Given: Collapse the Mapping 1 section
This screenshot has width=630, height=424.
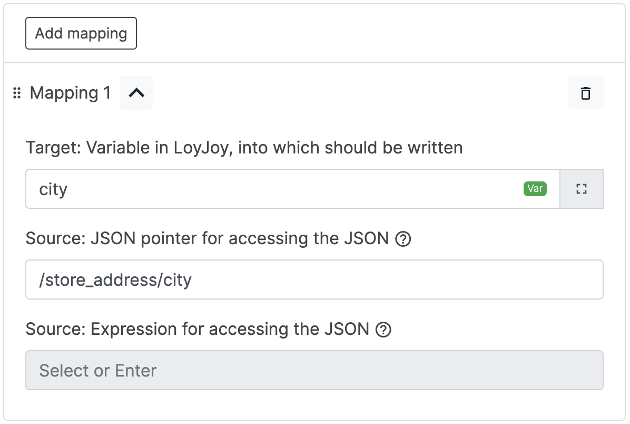Looking at the screenshot, I should [x=136, y=93].
